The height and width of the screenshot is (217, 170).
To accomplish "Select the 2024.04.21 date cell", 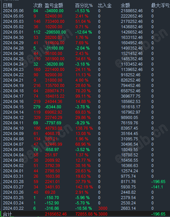I will click(x=13, y=80).
